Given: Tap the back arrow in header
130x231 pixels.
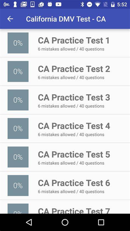Looking at the screenshot, I should pyautogui.click(x=10, y=19).
